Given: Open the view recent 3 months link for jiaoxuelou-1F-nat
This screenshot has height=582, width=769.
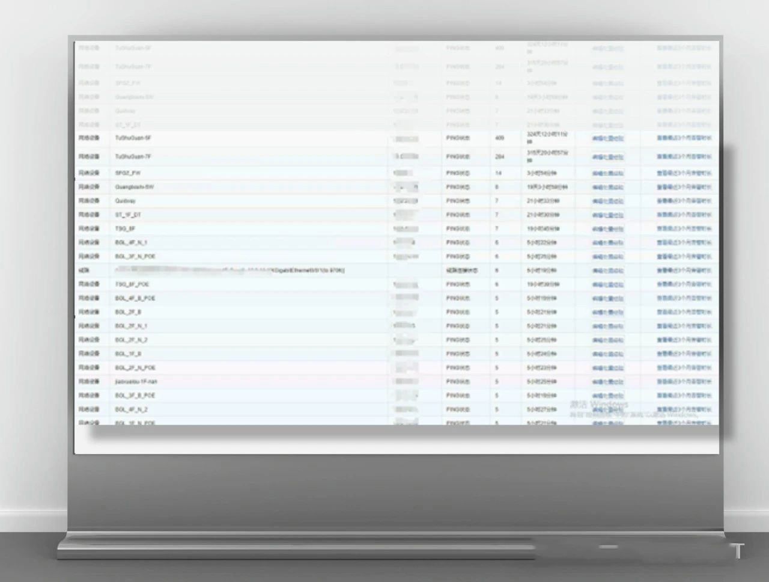Looking at the screenshot, I should point(684,381).
